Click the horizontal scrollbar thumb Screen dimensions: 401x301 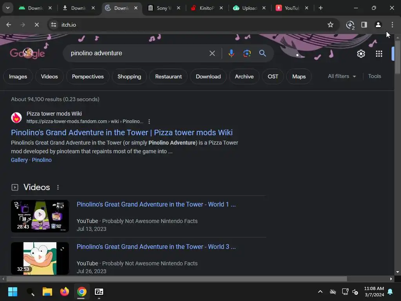pos(177,279)
